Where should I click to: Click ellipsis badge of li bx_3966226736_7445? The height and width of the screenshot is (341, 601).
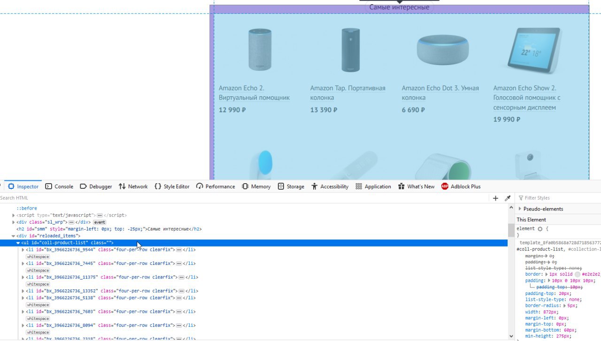pyautogui.click(x=178, y=263)
